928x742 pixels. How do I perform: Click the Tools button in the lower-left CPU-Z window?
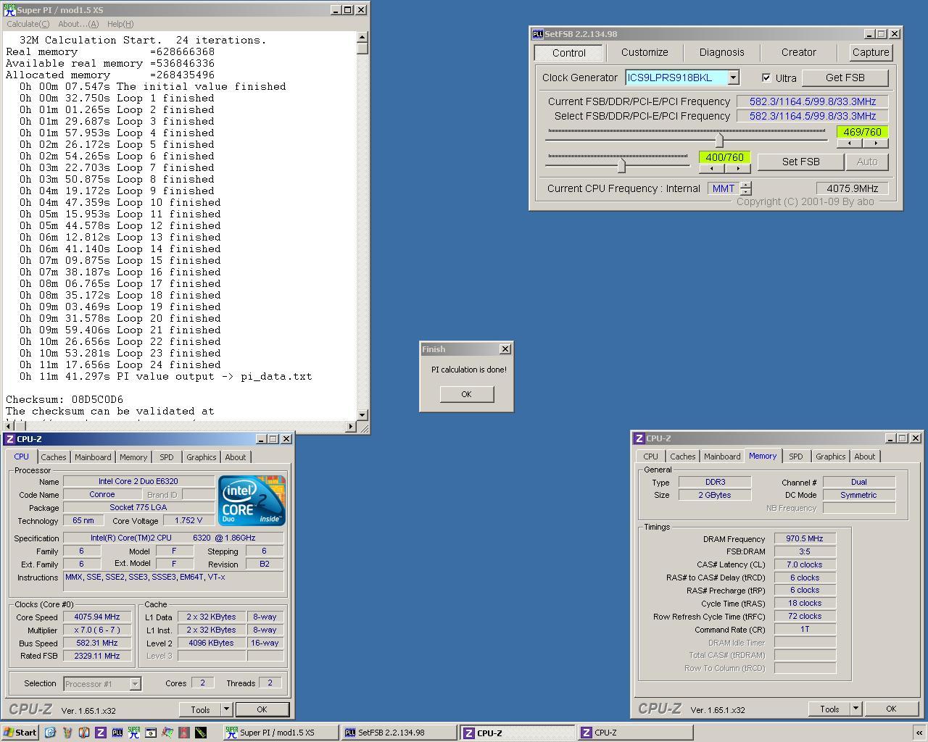[x=200, y=709]
